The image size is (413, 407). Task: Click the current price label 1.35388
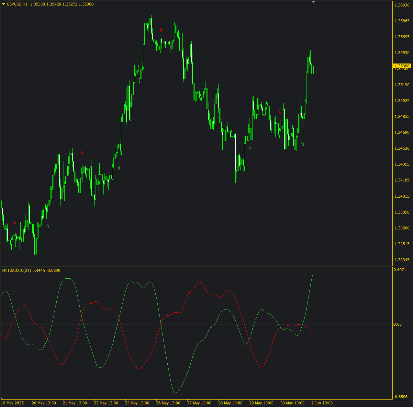point(402,66)
